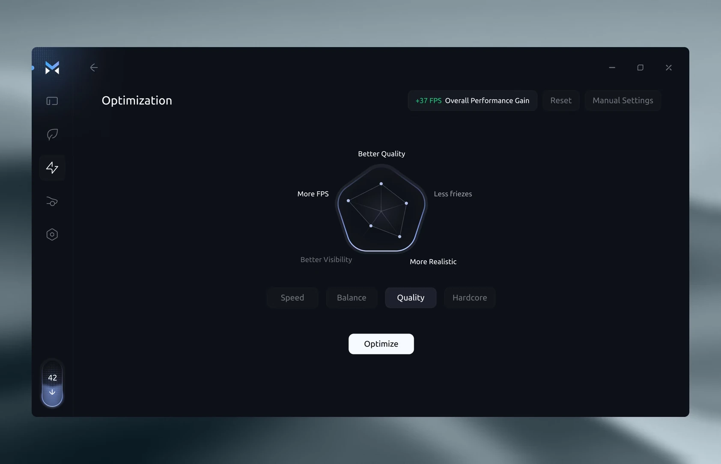Open the dashboard panel icon in sidebar
The height and width of the screenshot is (464, 721).
click(52, 101)
